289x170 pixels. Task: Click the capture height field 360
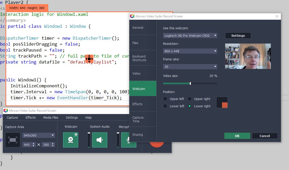coord(46,145)
